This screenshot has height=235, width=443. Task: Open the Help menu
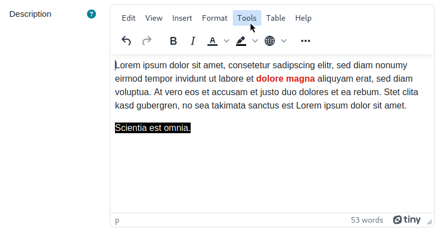pyautogui.click(x=303, y=18)
